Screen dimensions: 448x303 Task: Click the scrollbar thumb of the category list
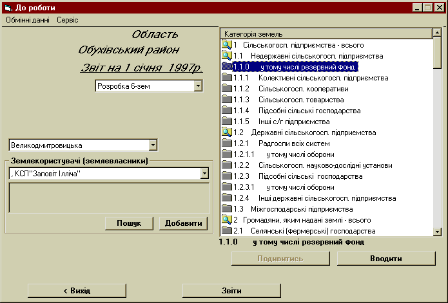(437, 53)
